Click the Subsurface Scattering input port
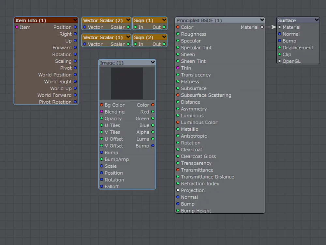The image size is (326, 245). tap(178, 95)
